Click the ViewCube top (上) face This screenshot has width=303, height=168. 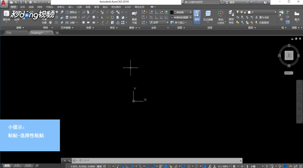(x=289, y=56)
